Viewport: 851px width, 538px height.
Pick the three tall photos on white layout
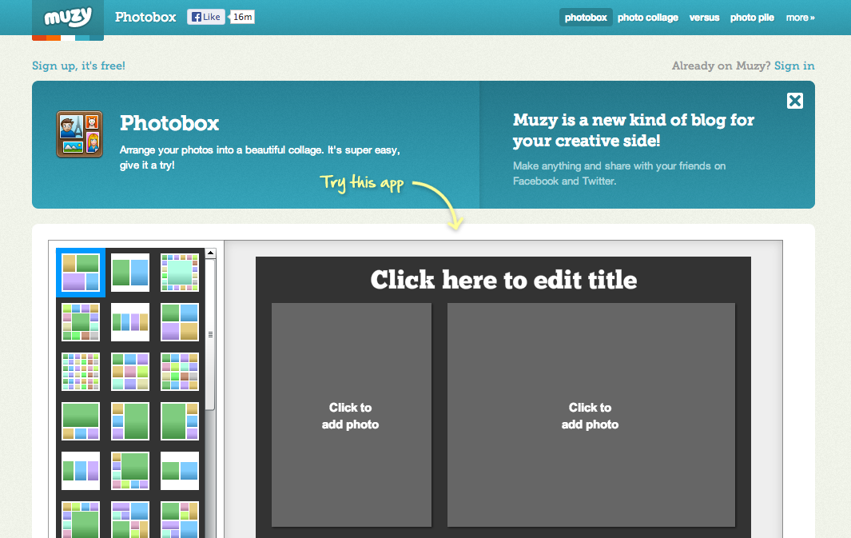pos(81,471)
